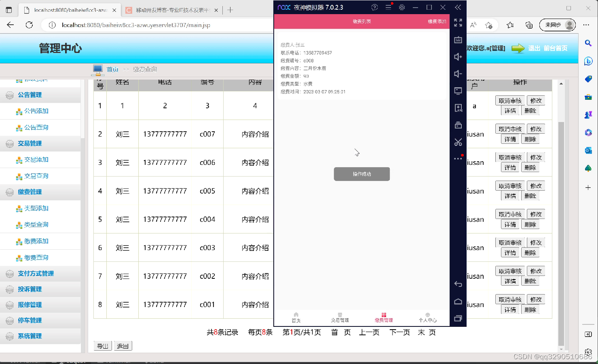Open 类型添加 in sidebar
This screenshot has height=364, width=598.
pos(36,208)
